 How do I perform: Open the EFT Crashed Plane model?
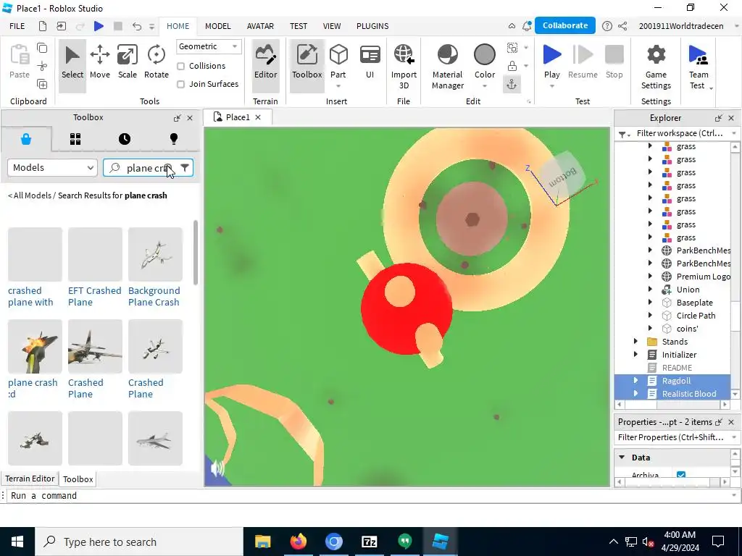pos(95,267)
